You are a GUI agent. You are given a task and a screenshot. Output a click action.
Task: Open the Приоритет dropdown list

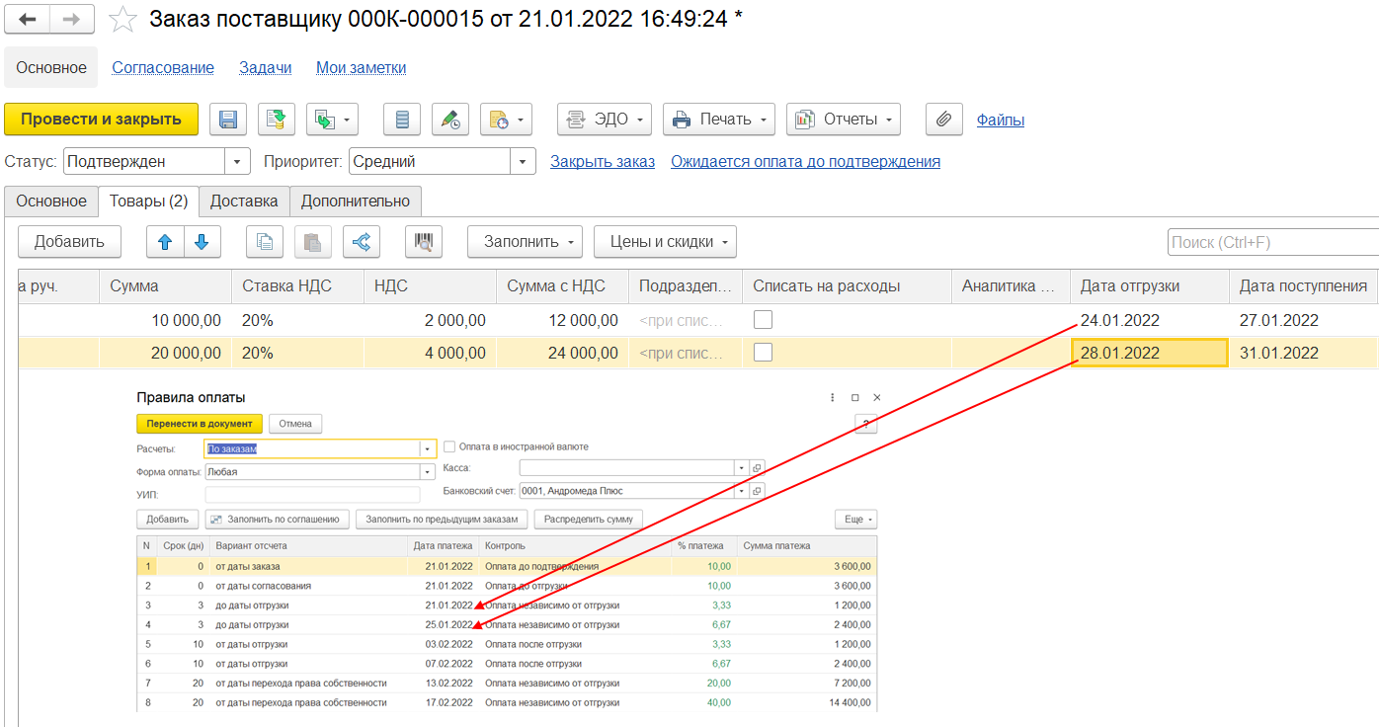coord(523,162)
